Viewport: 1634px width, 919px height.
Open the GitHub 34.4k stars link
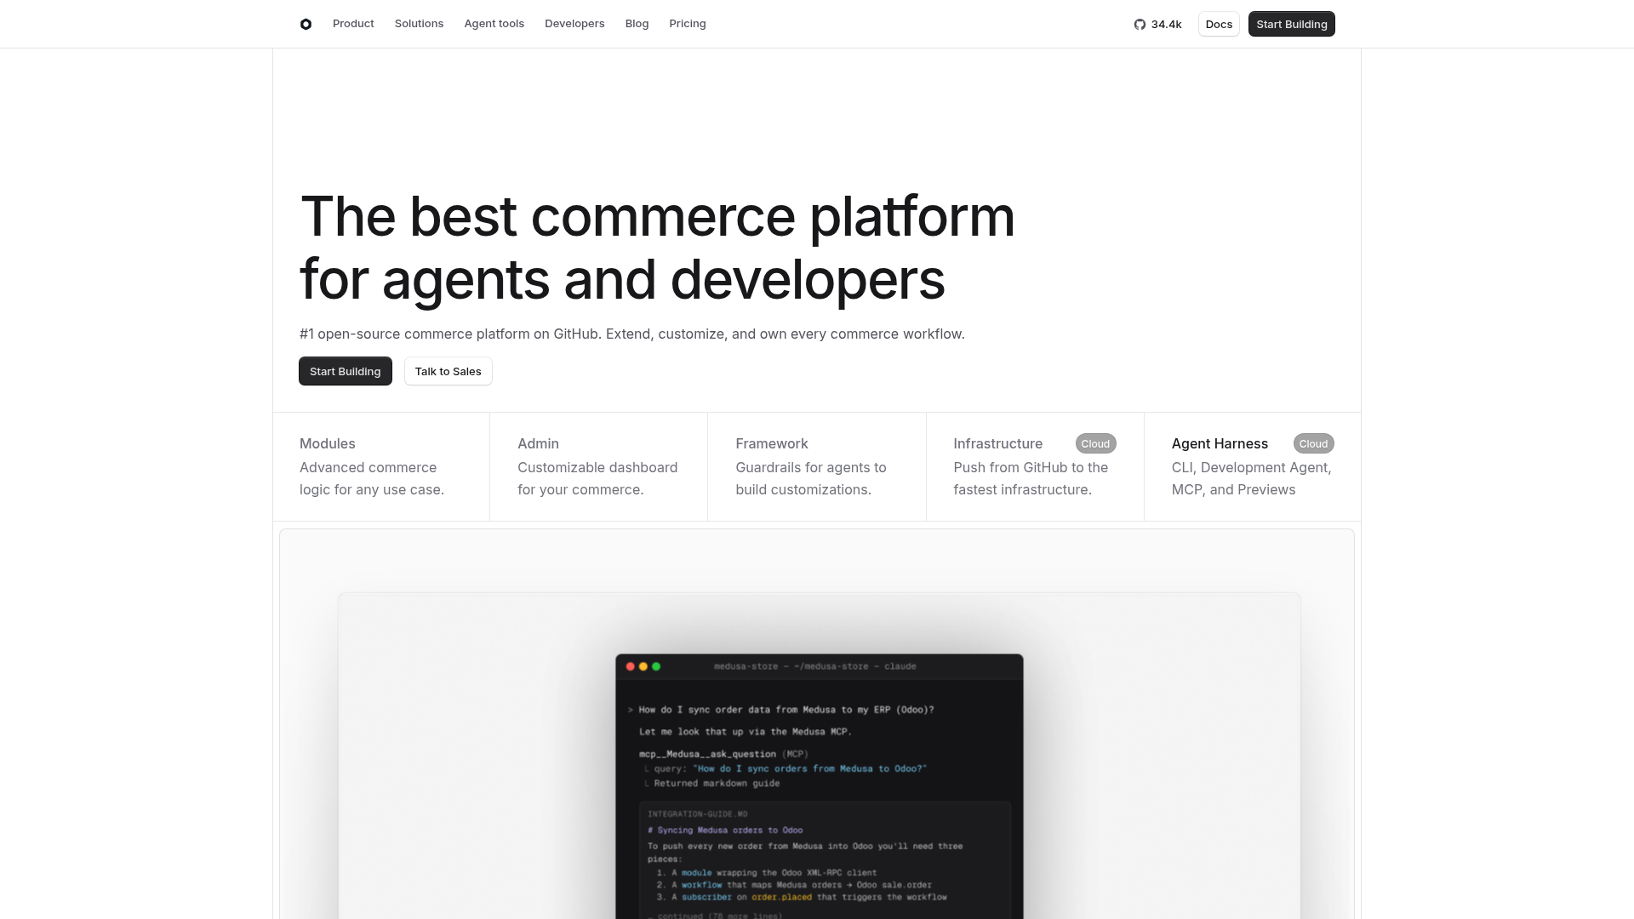coord(1157,24)
